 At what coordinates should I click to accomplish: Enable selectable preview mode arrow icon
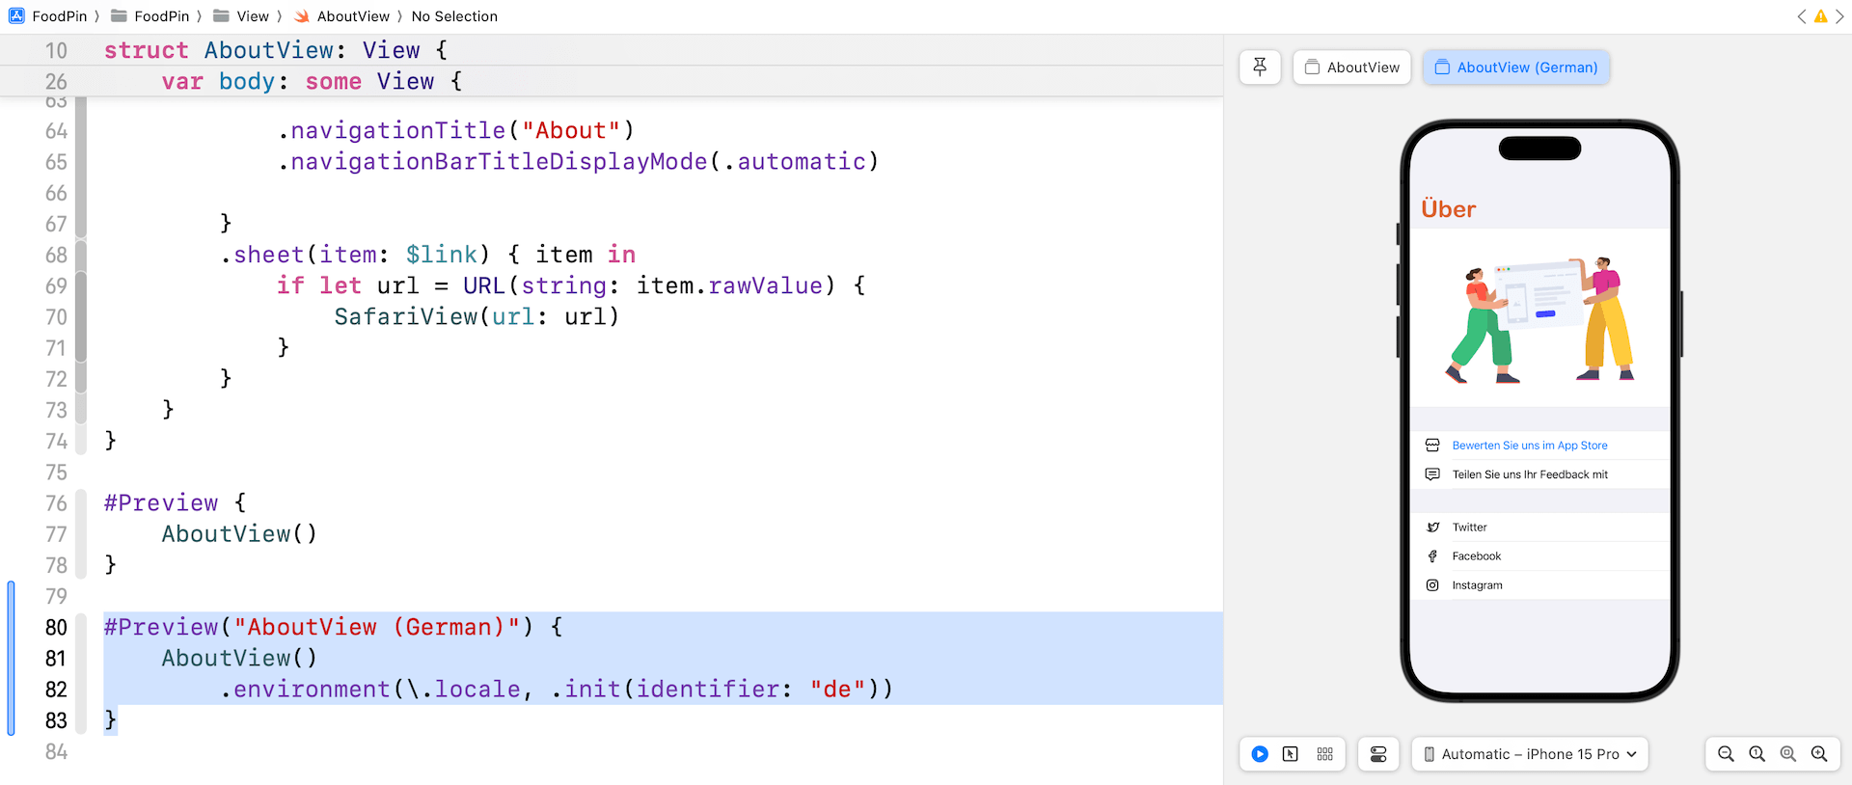[x=1291, y=754]
